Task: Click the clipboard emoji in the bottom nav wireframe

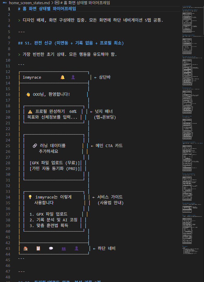Action: (x=38, y=248)
